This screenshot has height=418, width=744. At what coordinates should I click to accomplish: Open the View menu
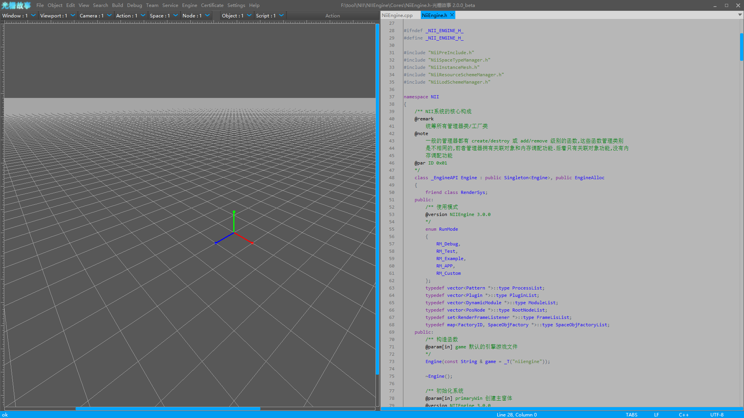pyautogui.click(x=84, y=5)
